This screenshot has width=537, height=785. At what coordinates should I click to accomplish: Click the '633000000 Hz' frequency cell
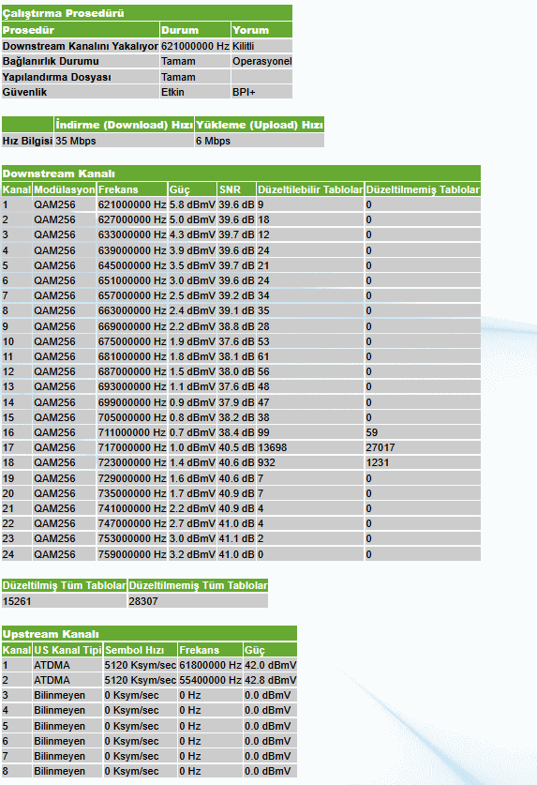coord(131,234)
